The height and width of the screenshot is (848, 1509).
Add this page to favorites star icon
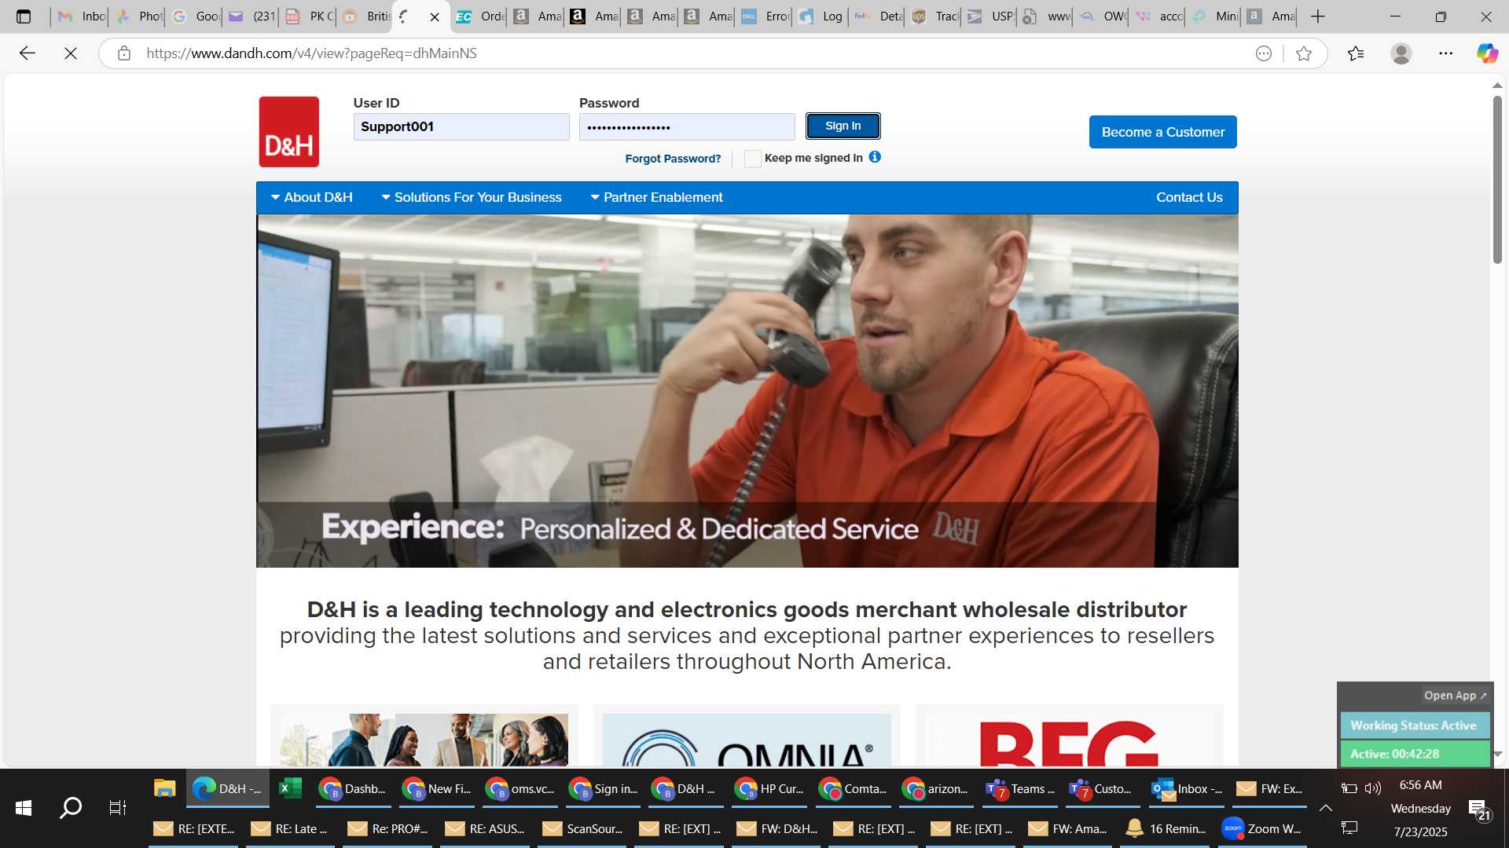(1304, 53)
